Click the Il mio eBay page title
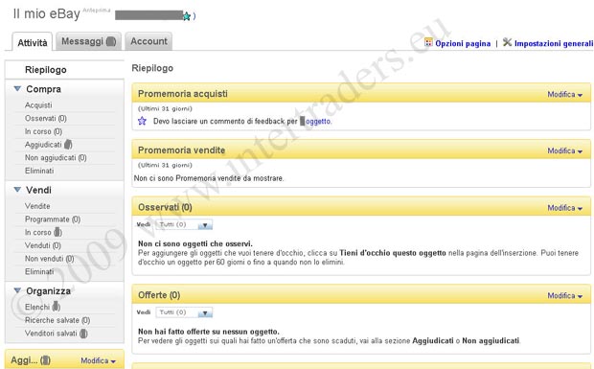594x369 pixels. point(47,14)
